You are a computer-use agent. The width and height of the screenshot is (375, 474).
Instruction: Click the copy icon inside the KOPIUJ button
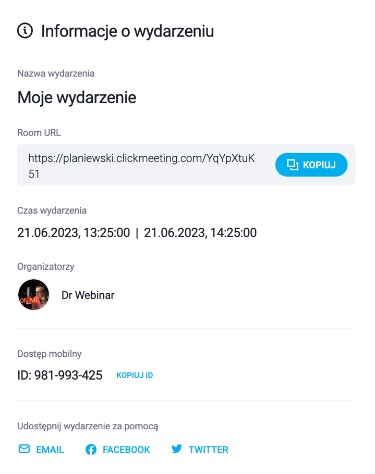click(x=293, y=165)
